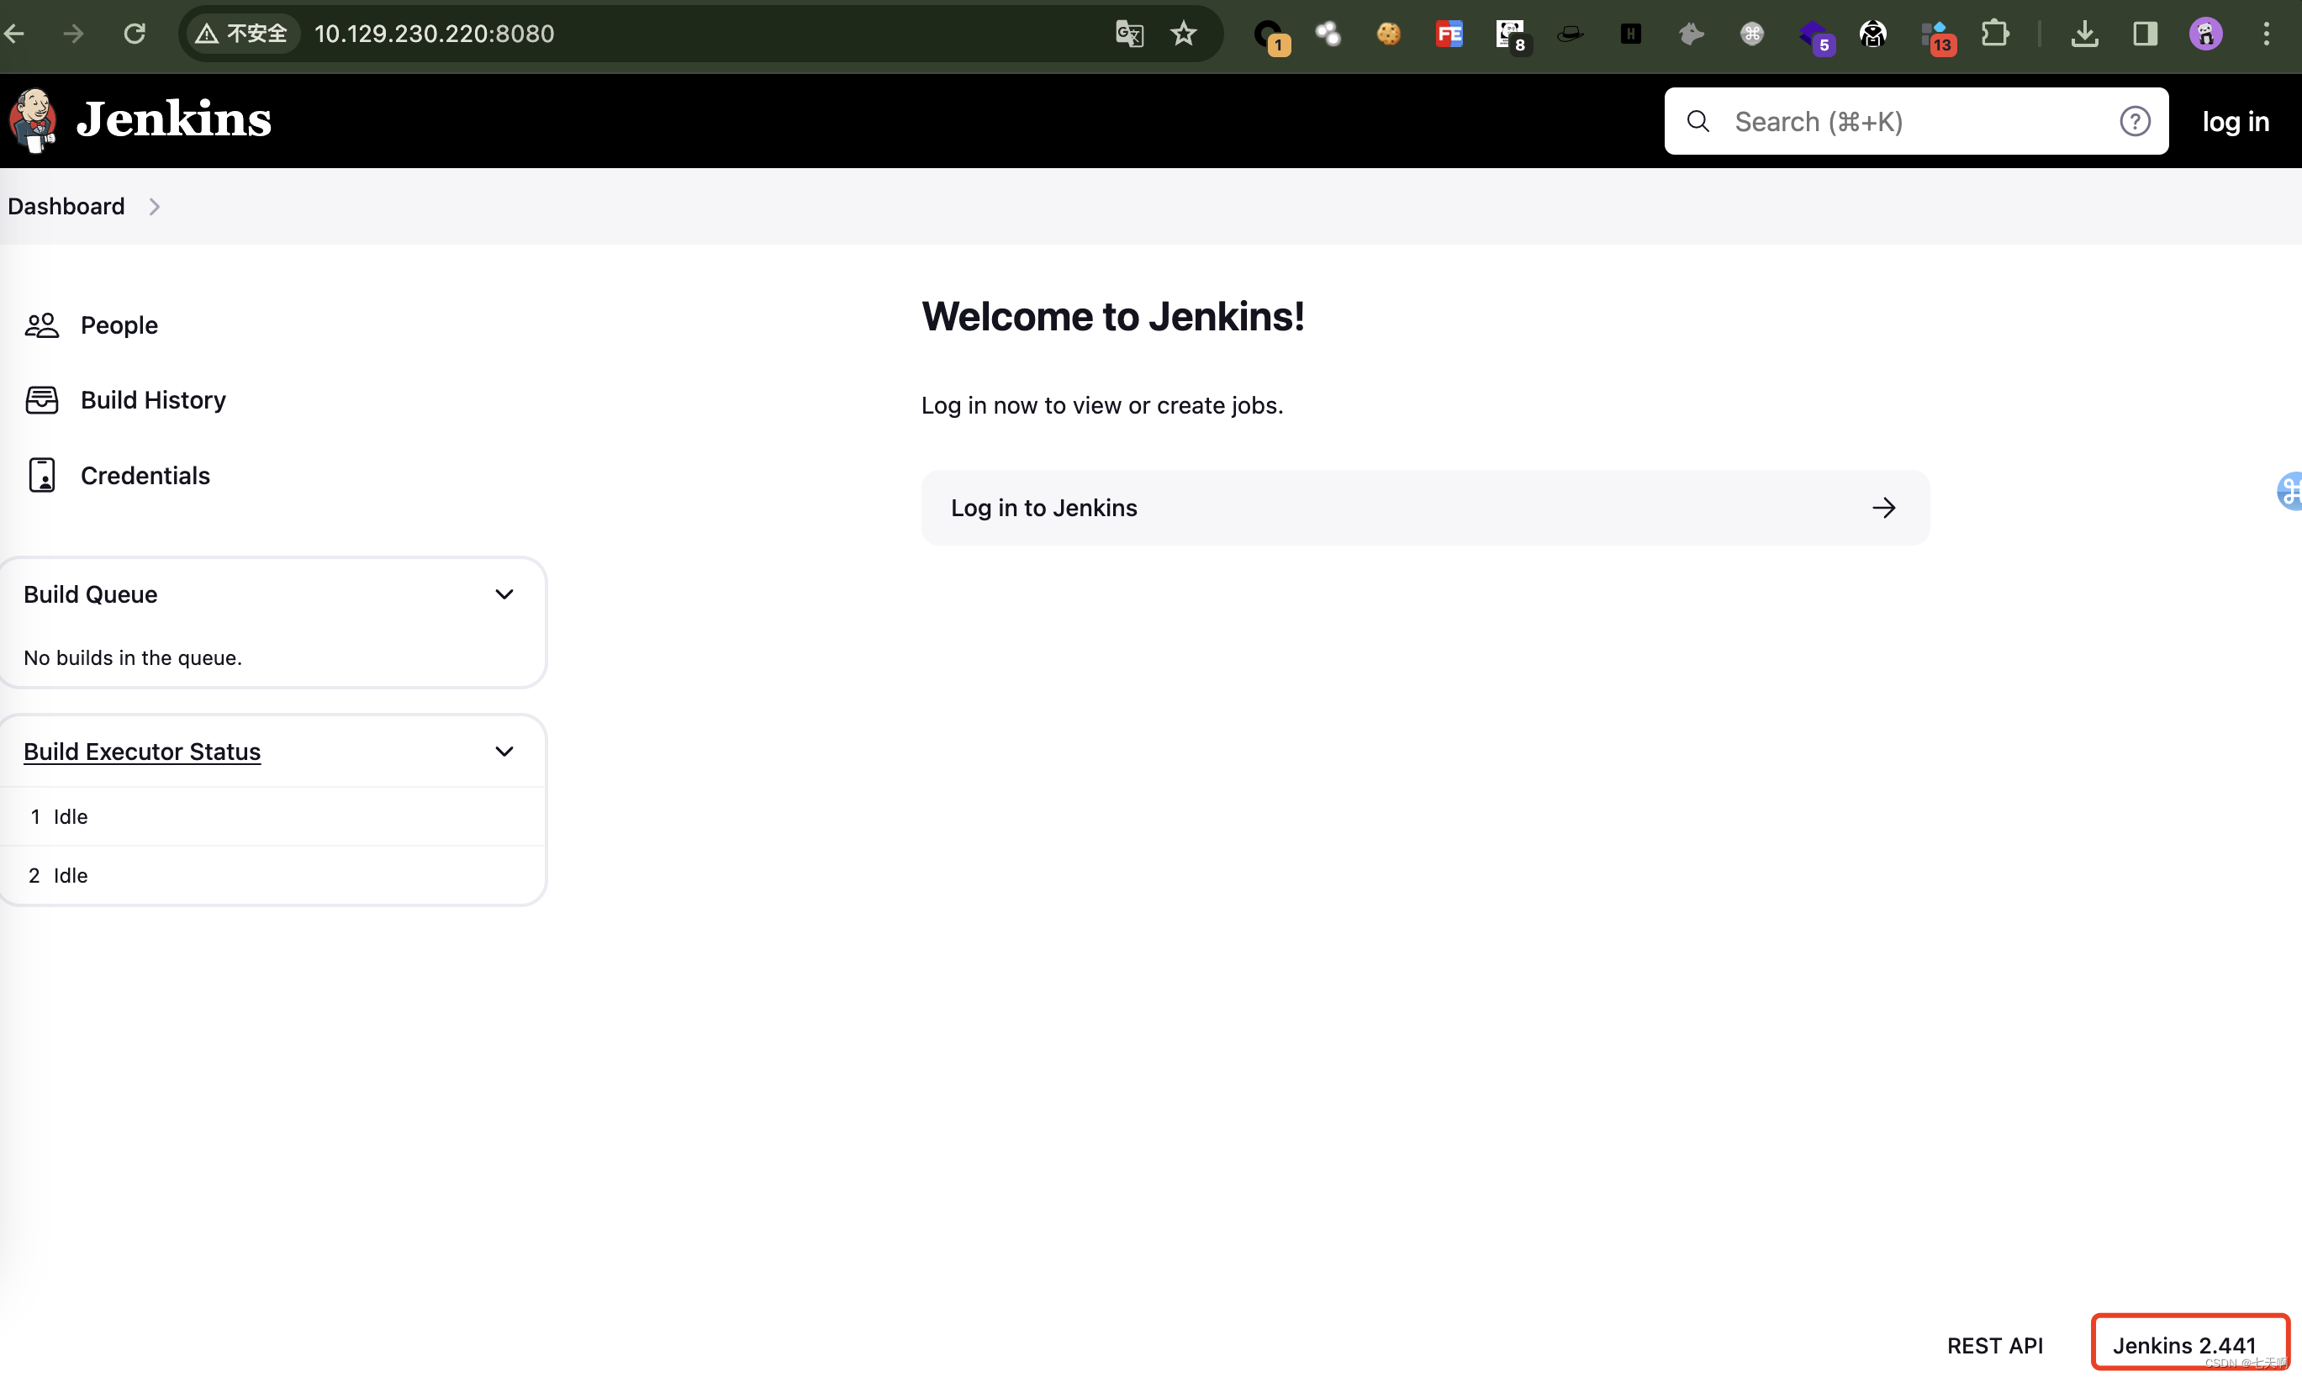Toggle the browser side panel icon

click(x=2144, y=34)
